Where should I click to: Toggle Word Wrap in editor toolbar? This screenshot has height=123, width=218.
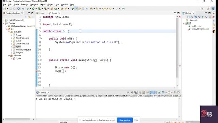coord(80,9)
